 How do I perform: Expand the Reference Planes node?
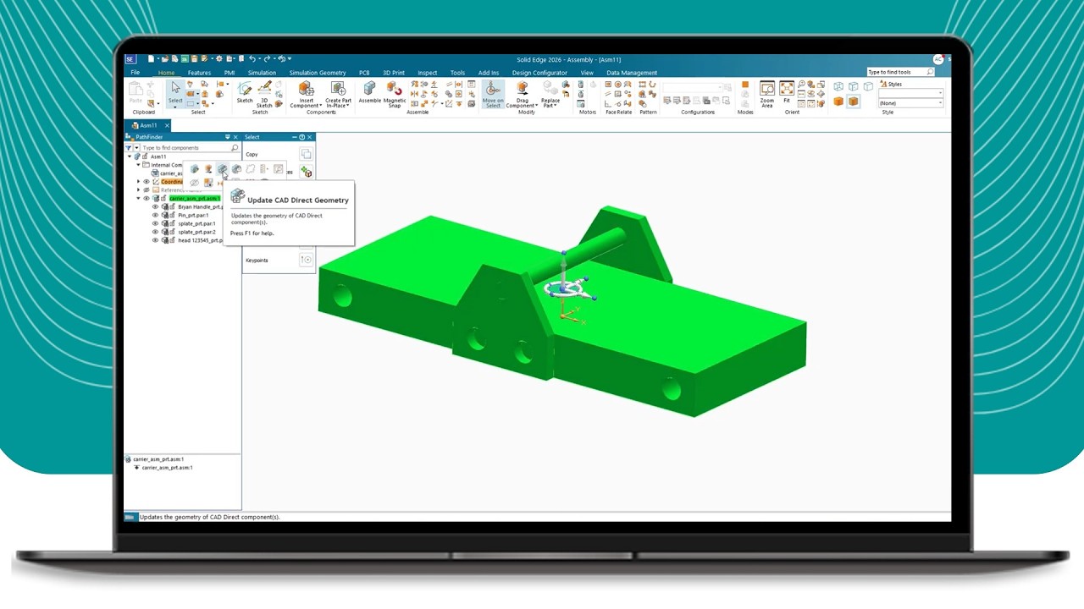coord(138,189)
